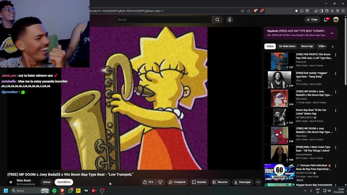
Task: Open the bob marley bang bang thumbnail
Action: click(x=279, y=80)
